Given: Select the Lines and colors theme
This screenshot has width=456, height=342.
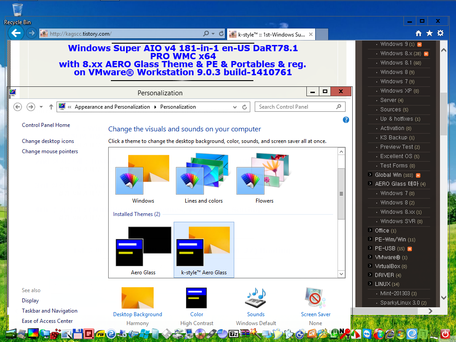Looking at the screenshot, I should (x=204, y=178).
